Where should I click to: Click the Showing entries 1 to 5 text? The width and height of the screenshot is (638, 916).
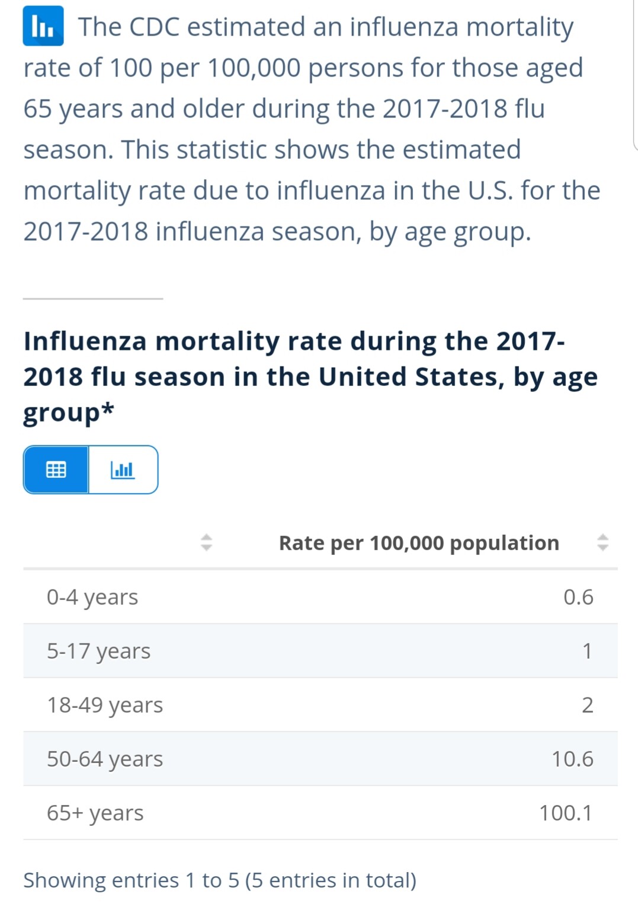tap(220, 880)
